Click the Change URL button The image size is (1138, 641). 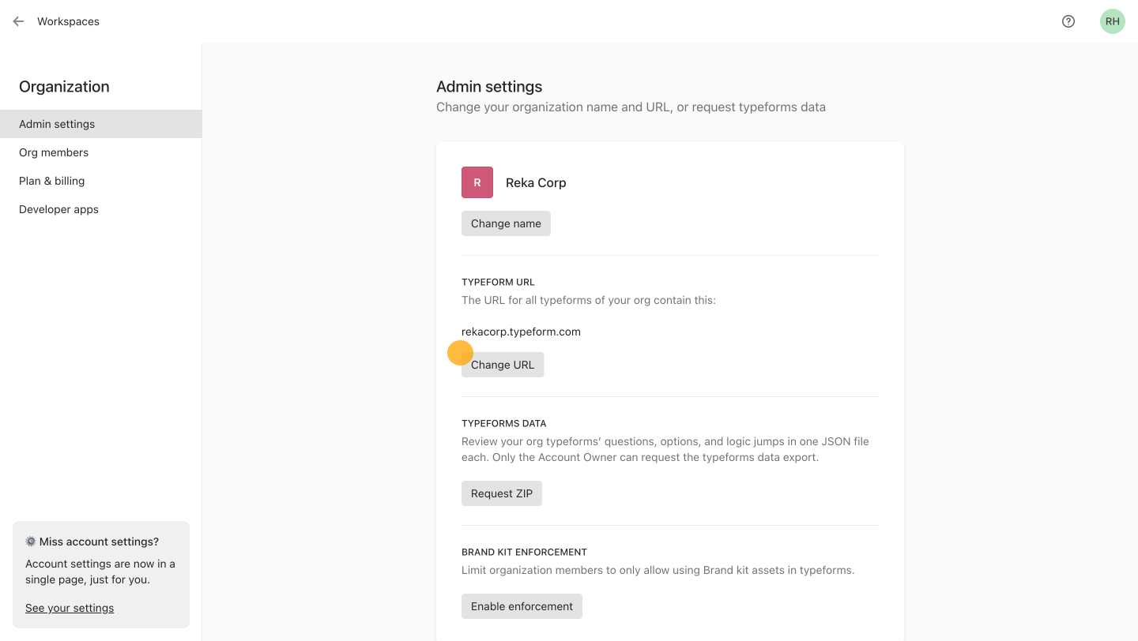[x=503, y=365]
